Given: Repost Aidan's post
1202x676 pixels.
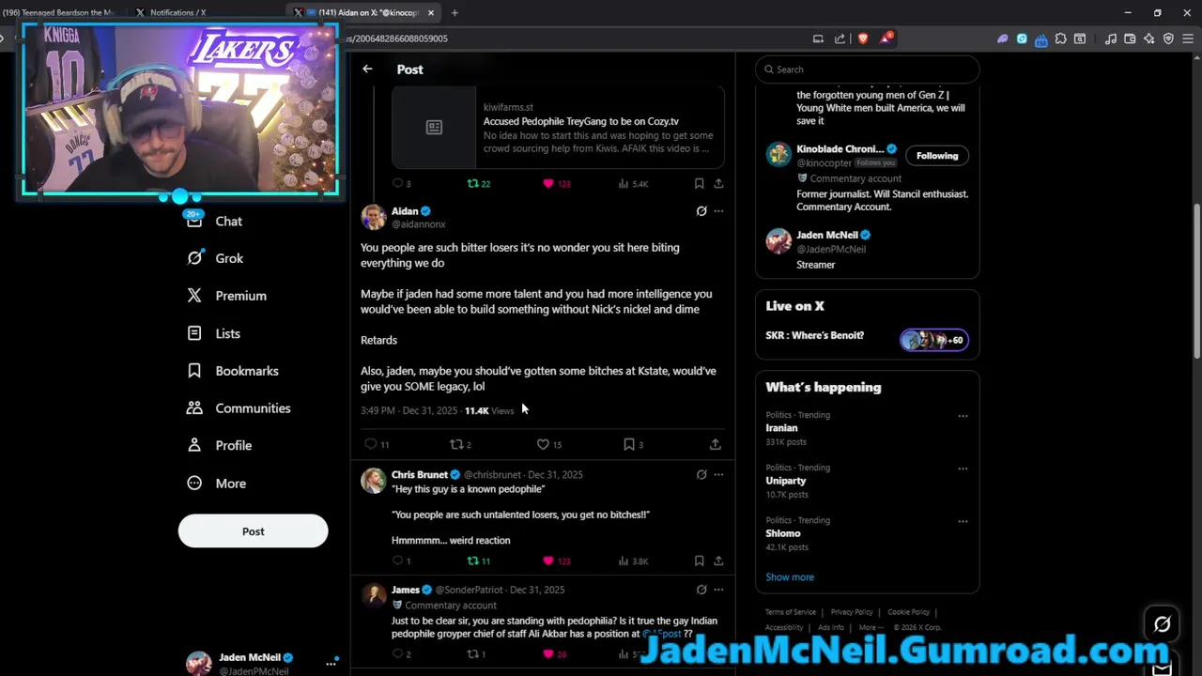Looking at the screenshot, I should click(456, 444).
